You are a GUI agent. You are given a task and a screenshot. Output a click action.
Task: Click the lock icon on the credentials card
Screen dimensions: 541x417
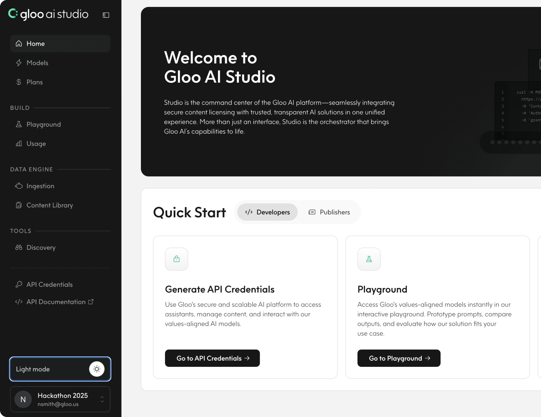[x=177, y=259]
